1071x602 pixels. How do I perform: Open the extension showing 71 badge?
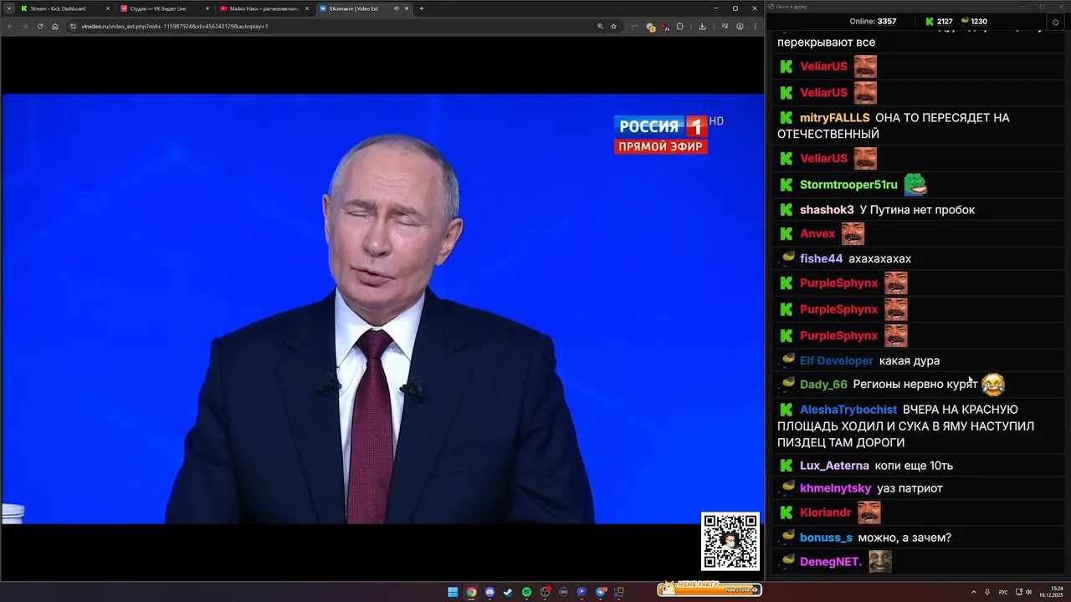666,27
